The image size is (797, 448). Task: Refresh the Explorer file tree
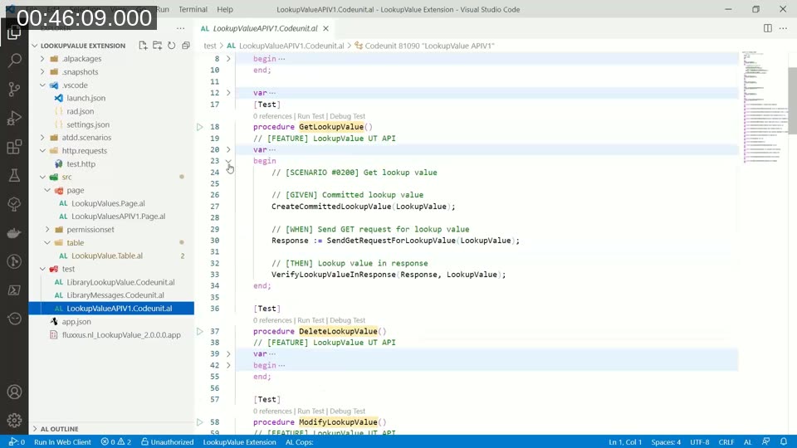tap(171, 46)
